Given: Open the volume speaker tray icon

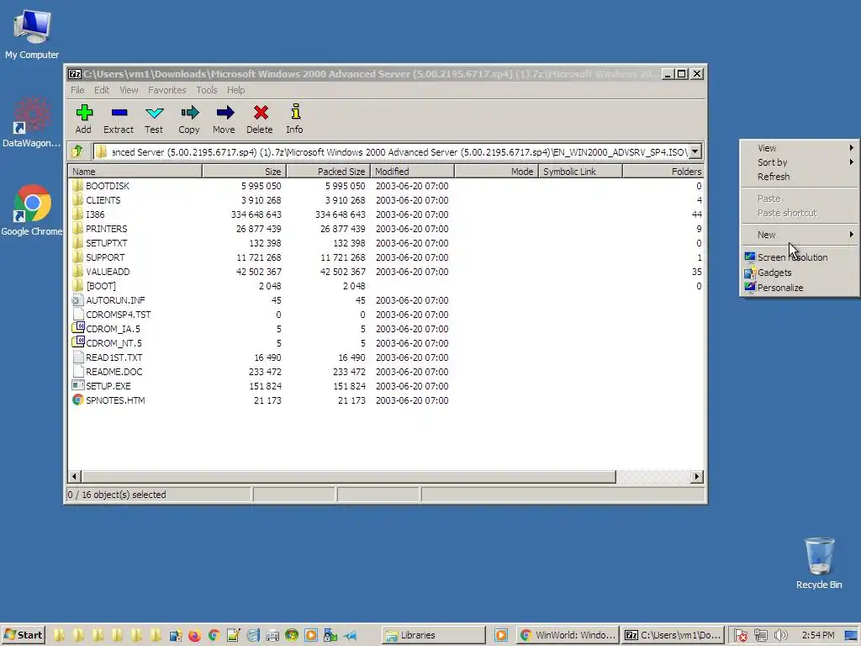Looking at the screenshot, I should [780, 636].
